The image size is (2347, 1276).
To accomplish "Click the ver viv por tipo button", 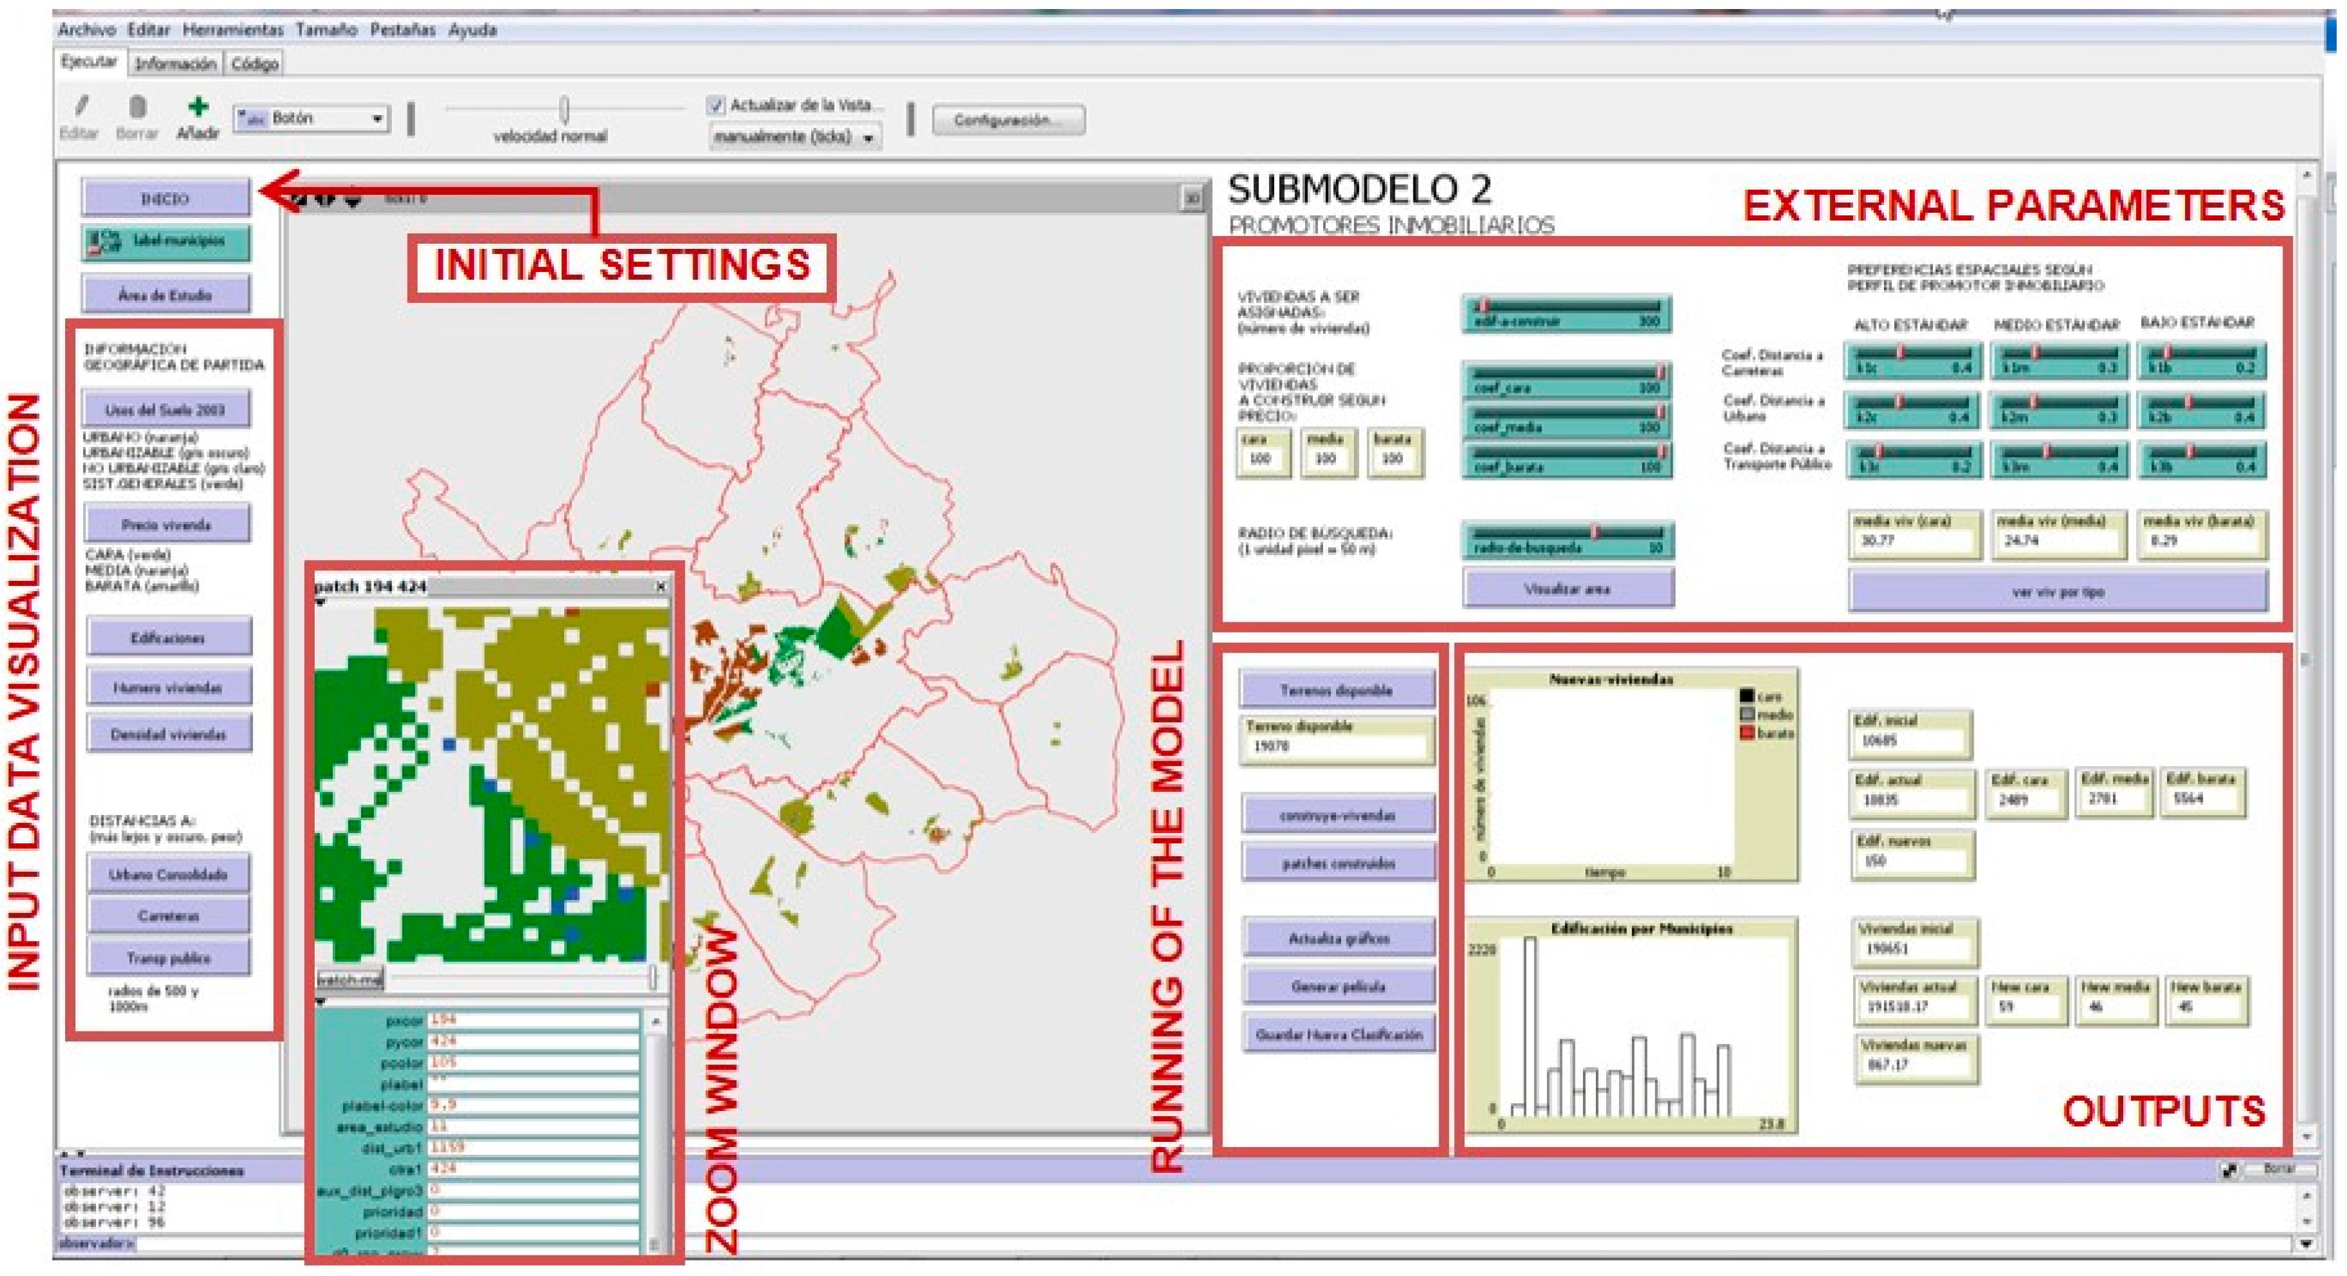I will (2058, 591).
